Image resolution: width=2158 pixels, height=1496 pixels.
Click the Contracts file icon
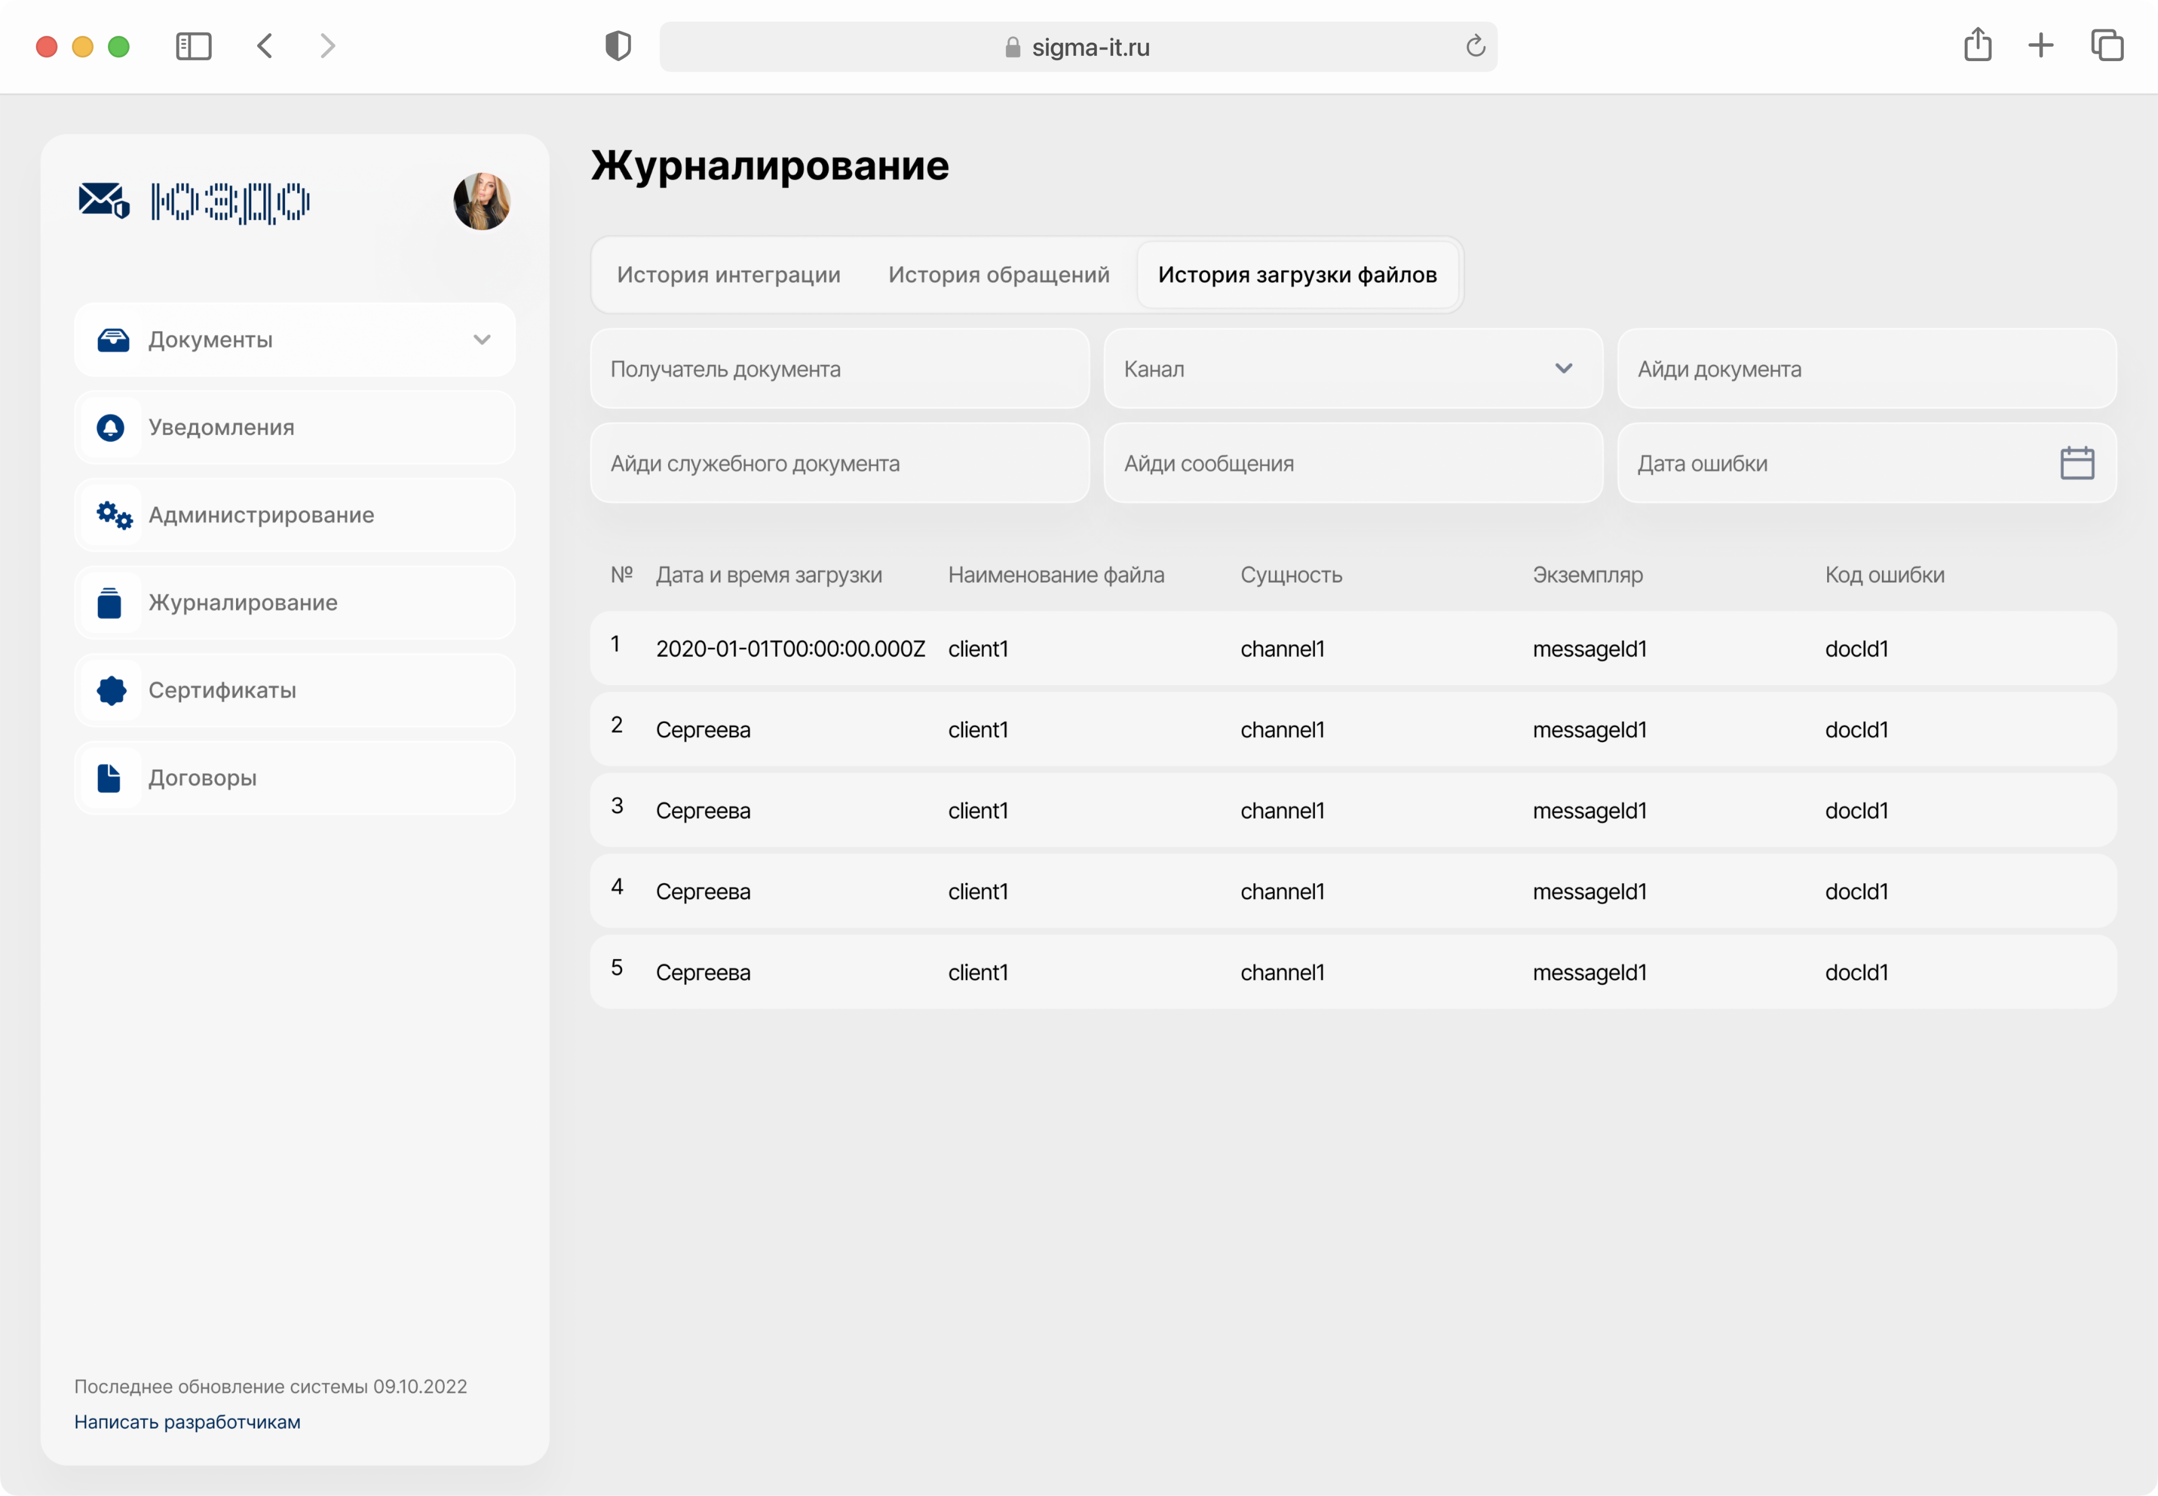[x=110, y=778]
